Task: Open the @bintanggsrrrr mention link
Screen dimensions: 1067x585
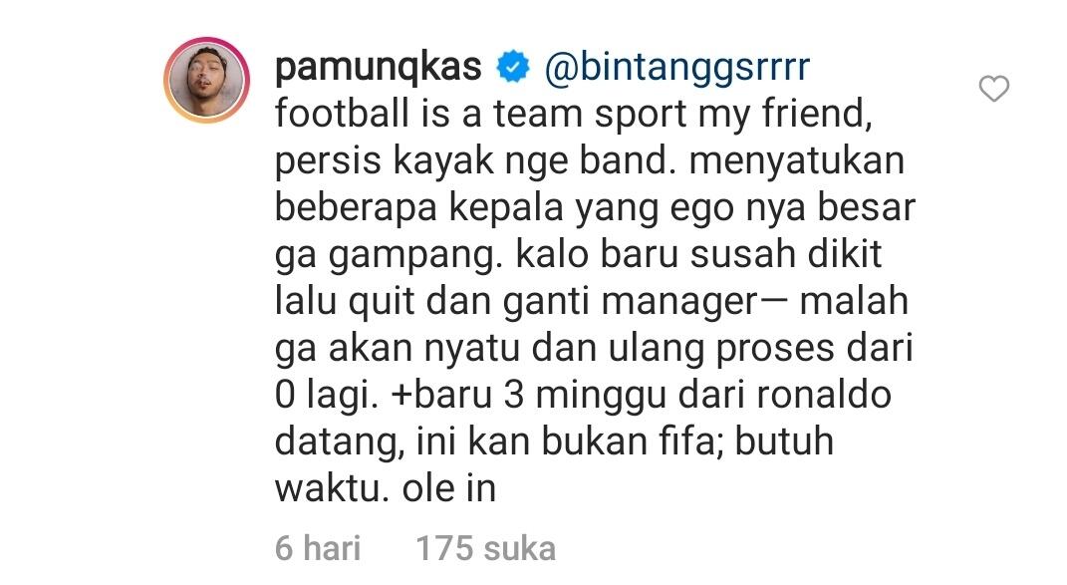Action: tap(677, 69)
